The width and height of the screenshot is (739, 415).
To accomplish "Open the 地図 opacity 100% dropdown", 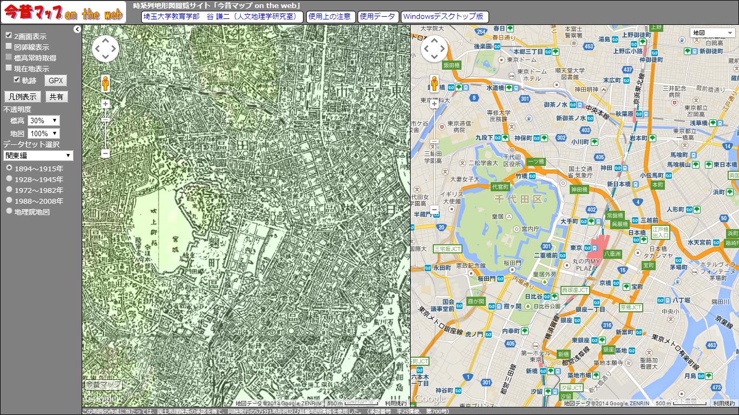I will [x=44, y=133].
